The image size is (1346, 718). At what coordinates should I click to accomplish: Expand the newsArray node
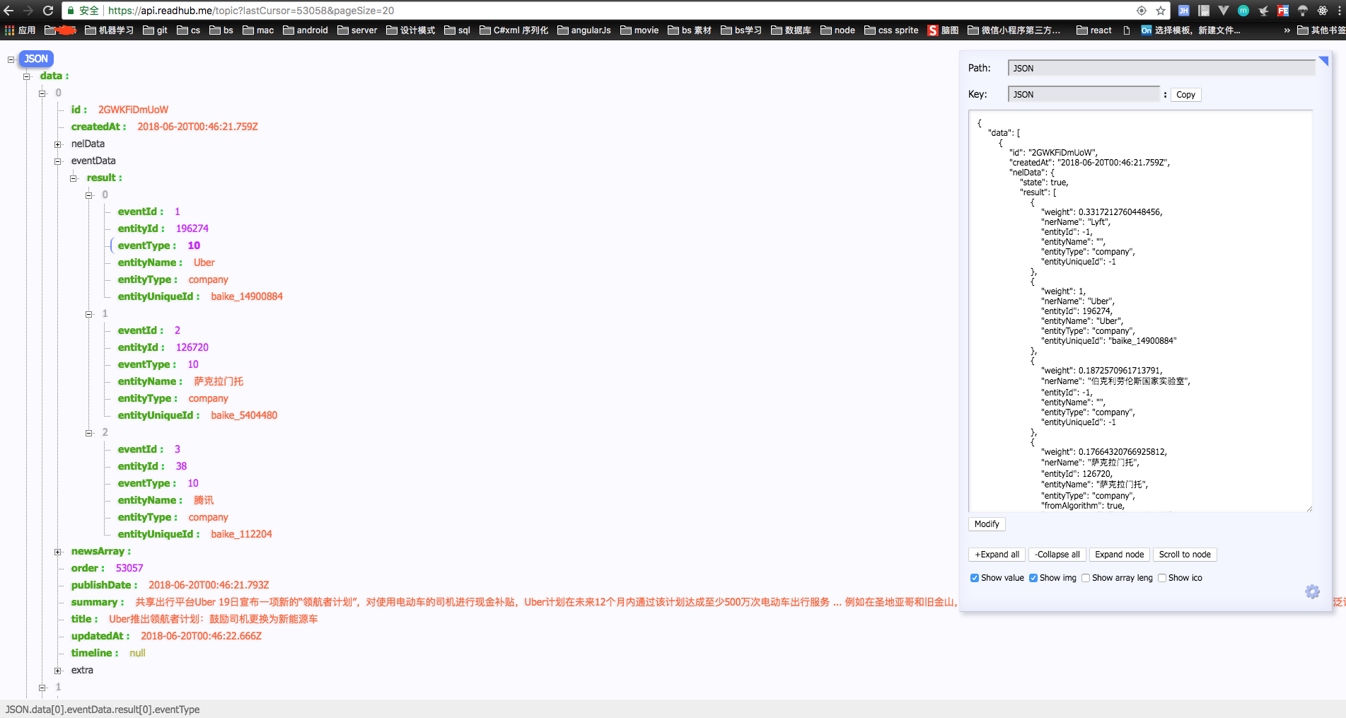click(x=58, y=552)
